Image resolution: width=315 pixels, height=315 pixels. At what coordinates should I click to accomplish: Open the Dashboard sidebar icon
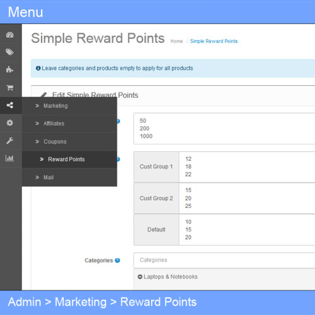coord(10,35)
